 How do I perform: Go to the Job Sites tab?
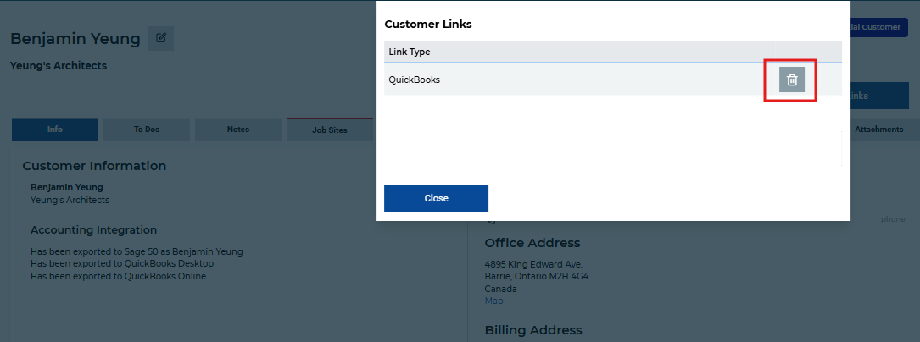pos(330,130)
